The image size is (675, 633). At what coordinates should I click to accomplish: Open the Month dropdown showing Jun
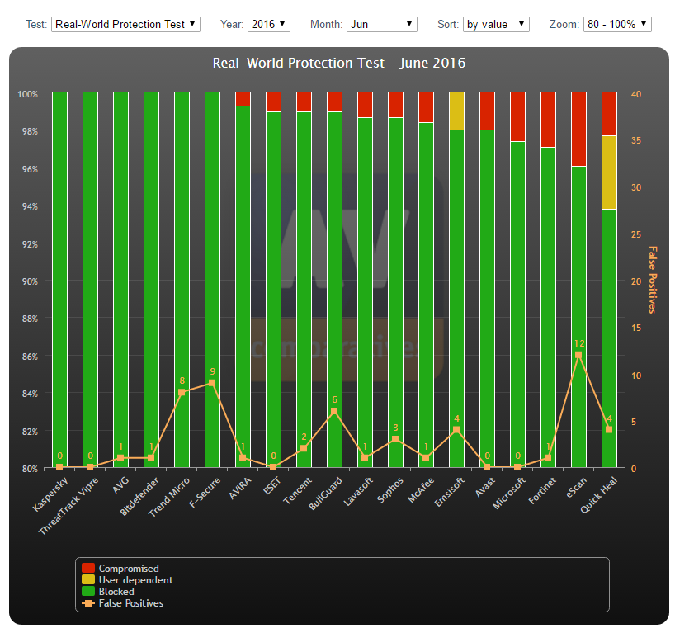click(x=381, y=24)
